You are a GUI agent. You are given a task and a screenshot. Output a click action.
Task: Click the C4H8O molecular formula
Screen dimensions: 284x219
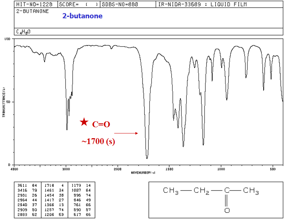[x=23, y=31]
